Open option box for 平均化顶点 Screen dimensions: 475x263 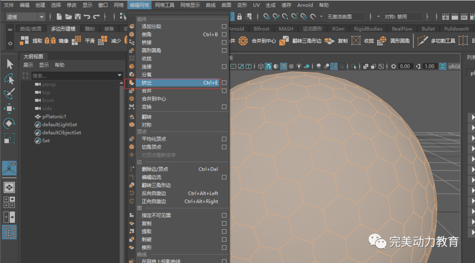pos(224,139)
